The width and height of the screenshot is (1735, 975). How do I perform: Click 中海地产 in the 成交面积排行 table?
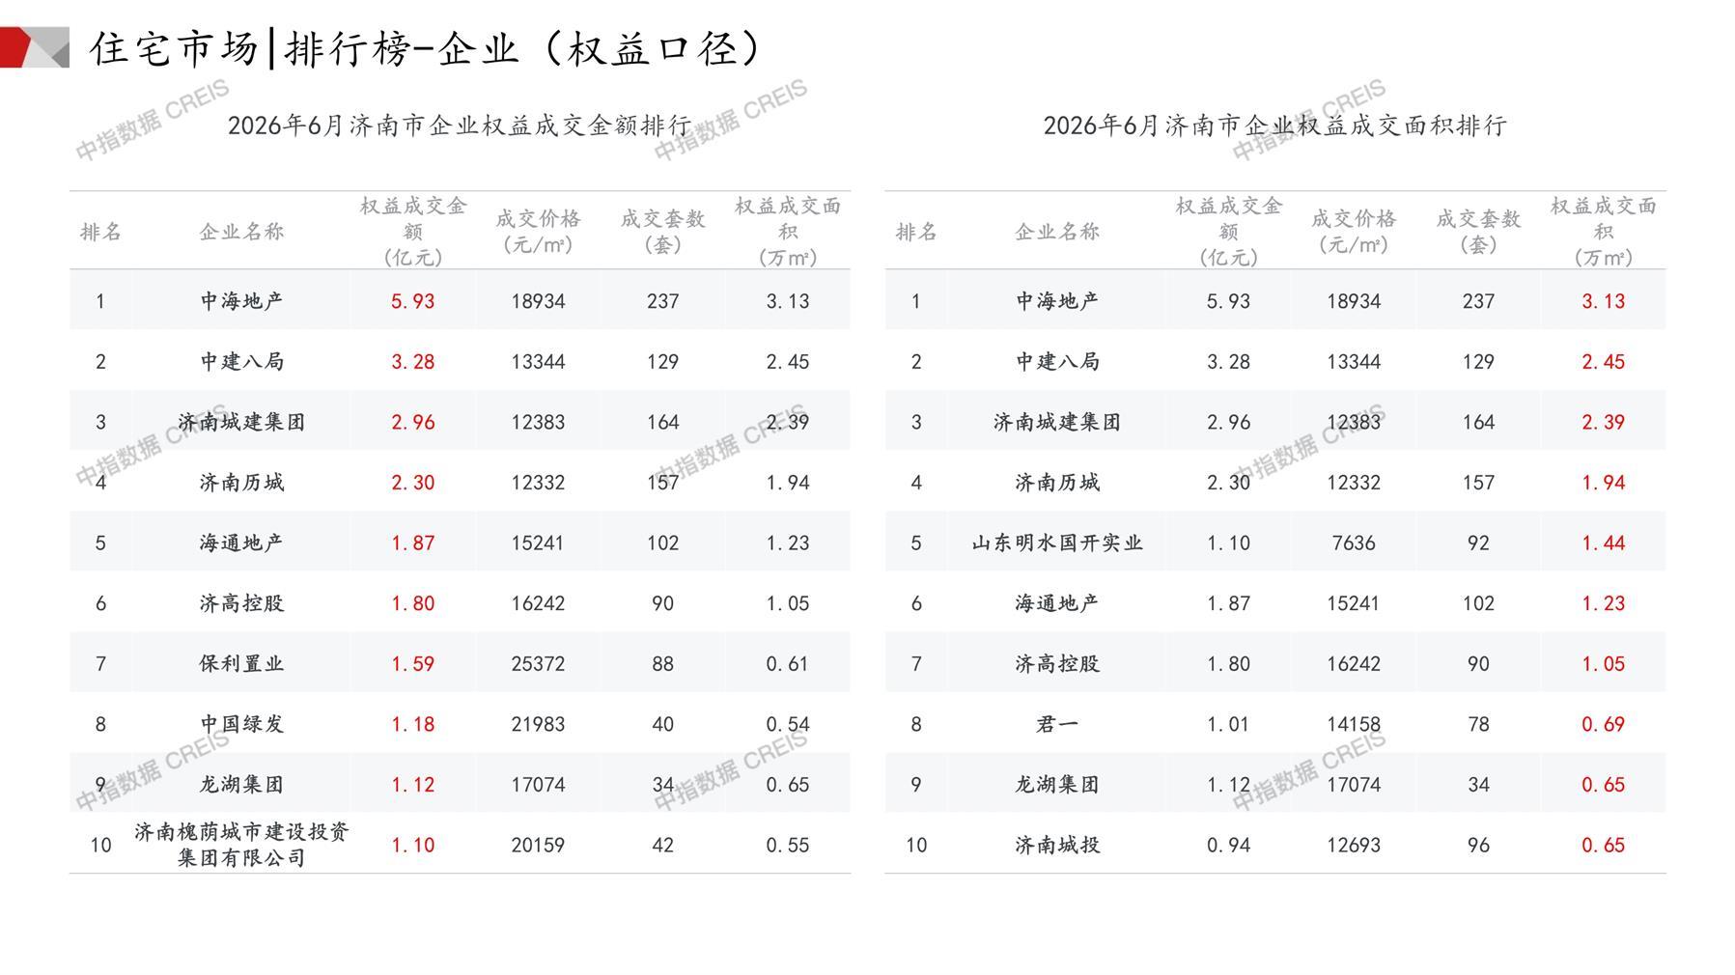coord(1057,301)
